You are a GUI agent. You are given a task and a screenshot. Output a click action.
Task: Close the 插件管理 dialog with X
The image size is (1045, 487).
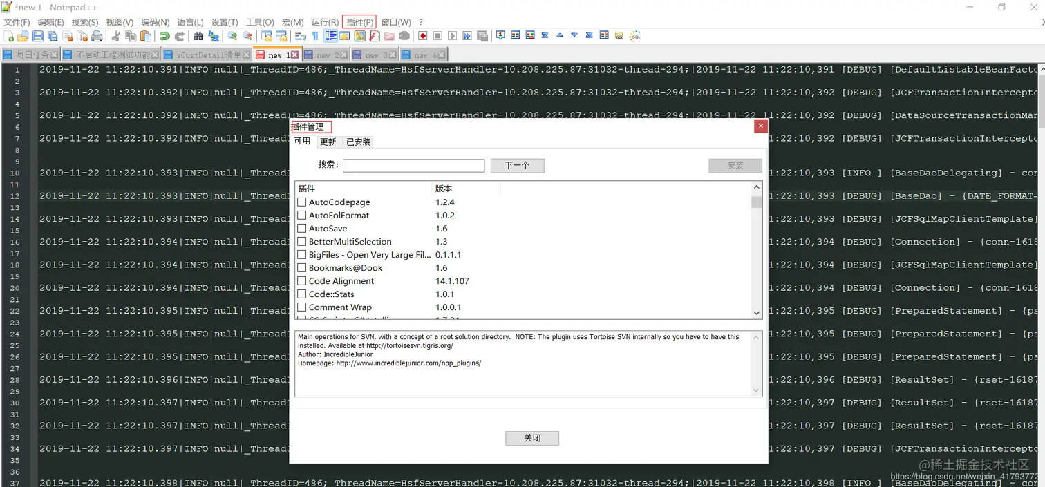pos(760,126)
